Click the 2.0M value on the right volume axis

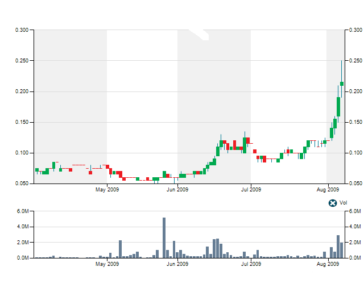[x=355, y=243]
